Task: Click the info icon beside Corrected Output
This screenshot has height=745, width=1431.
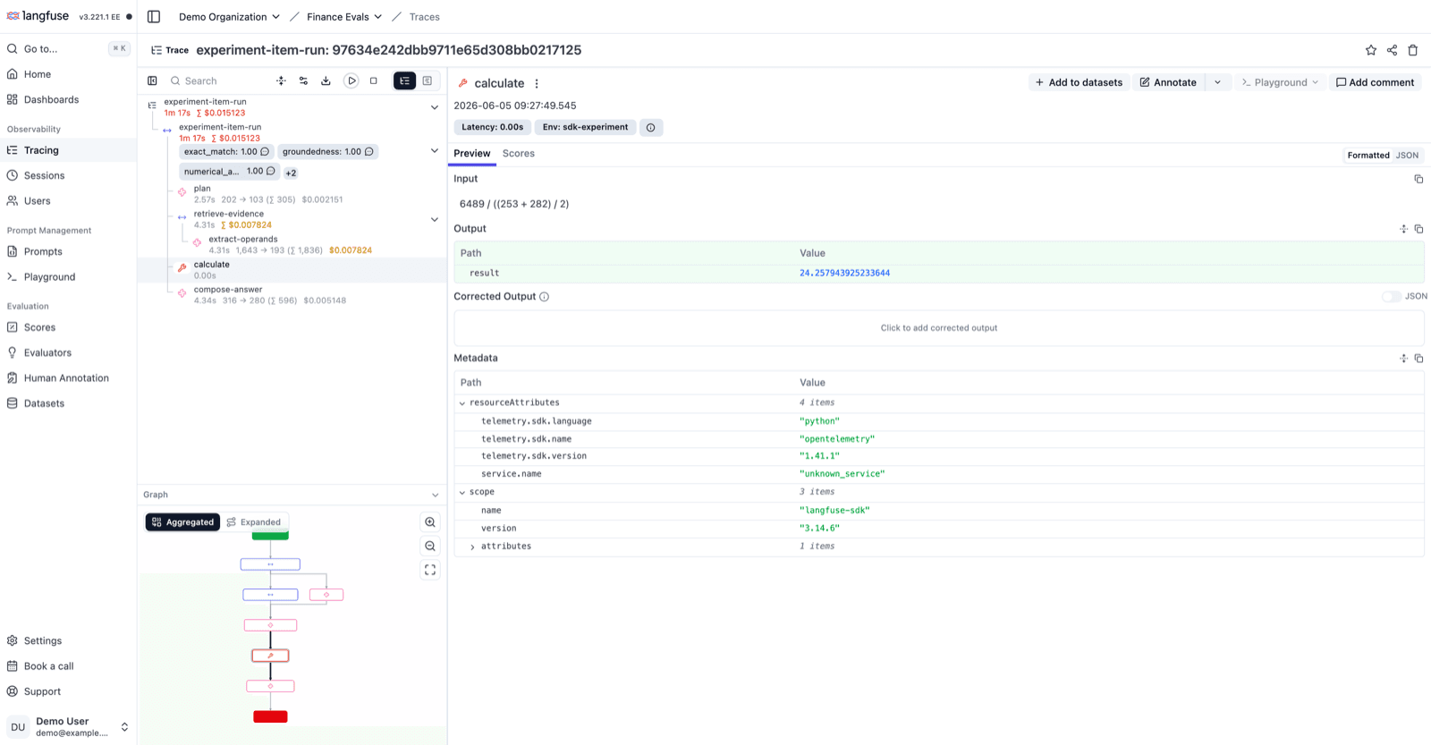Action: click(x=544, y=296)
